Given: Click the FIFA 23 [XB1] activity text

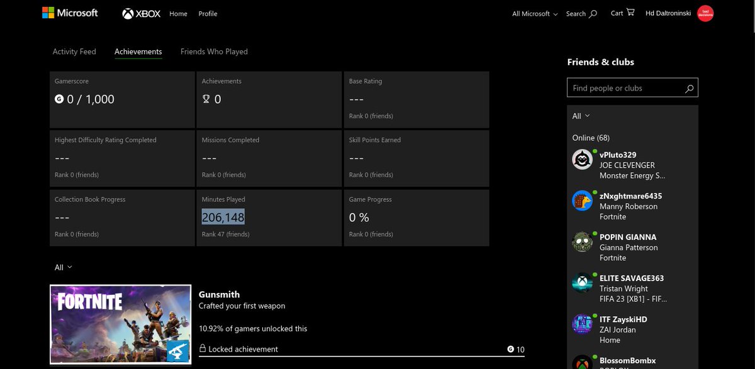Looking at the screenshot, I should click(x=633, y=299).
